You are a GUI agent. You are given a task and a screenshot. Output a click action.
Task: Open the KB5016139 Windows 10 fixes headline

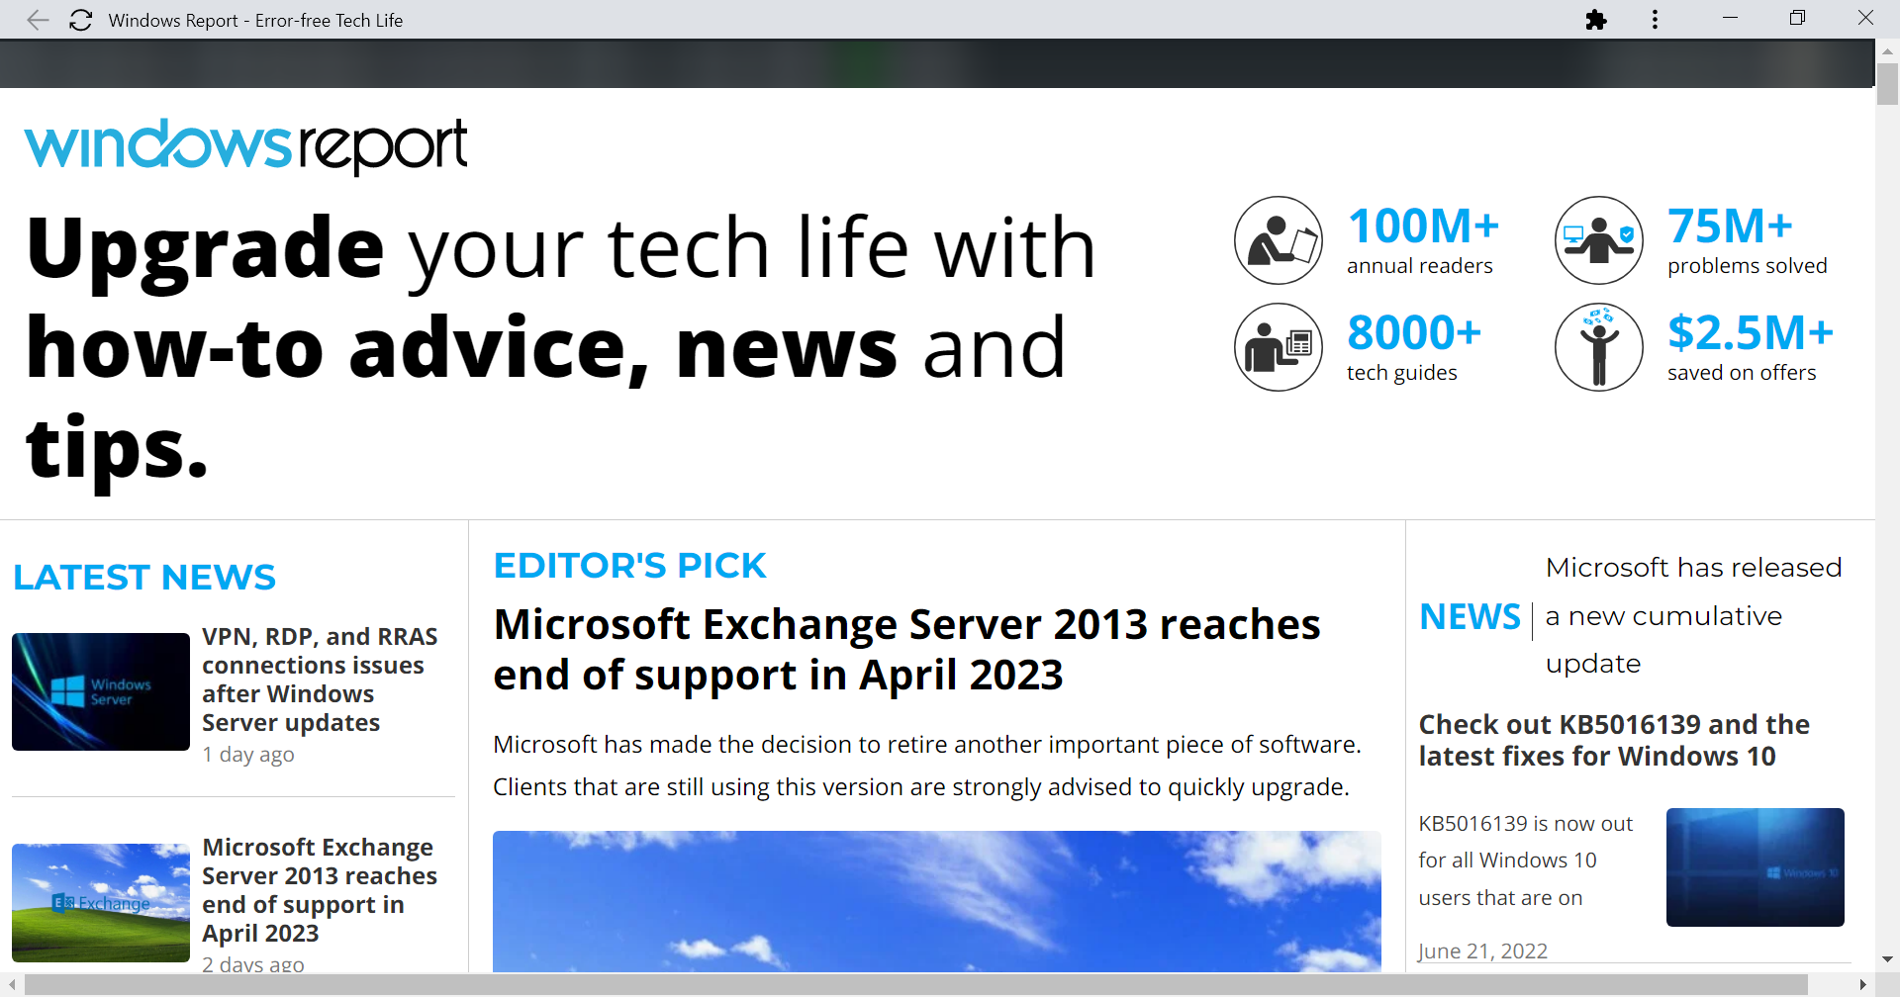tap(1614, 740)
